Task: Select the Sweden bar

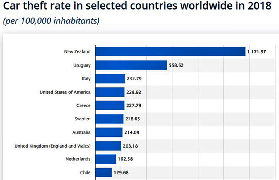Action: 109,119
